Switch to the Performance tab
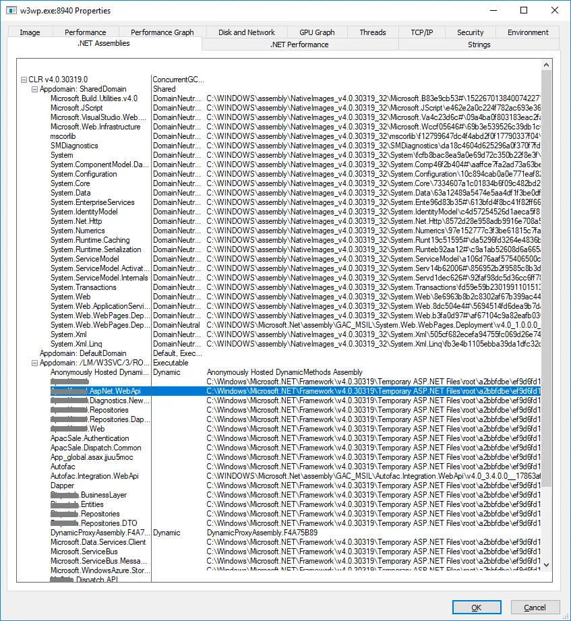The image size is (571, 621). [85, 32]
